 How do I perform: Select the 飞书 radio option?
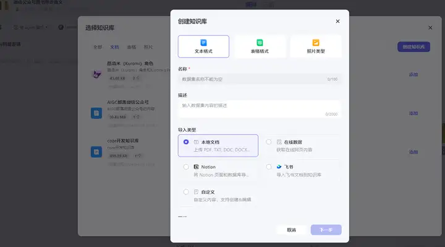(269, 167)
